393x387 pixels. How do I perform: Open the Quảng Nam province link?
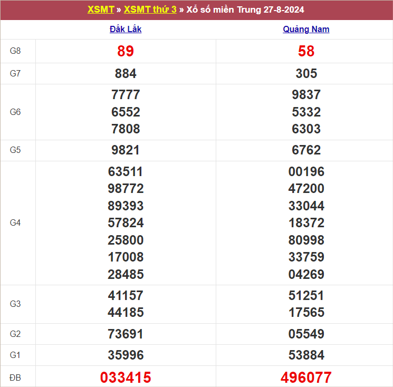click(306, 30)
